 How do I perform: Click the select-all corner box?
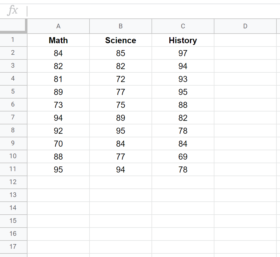[13, 26]
